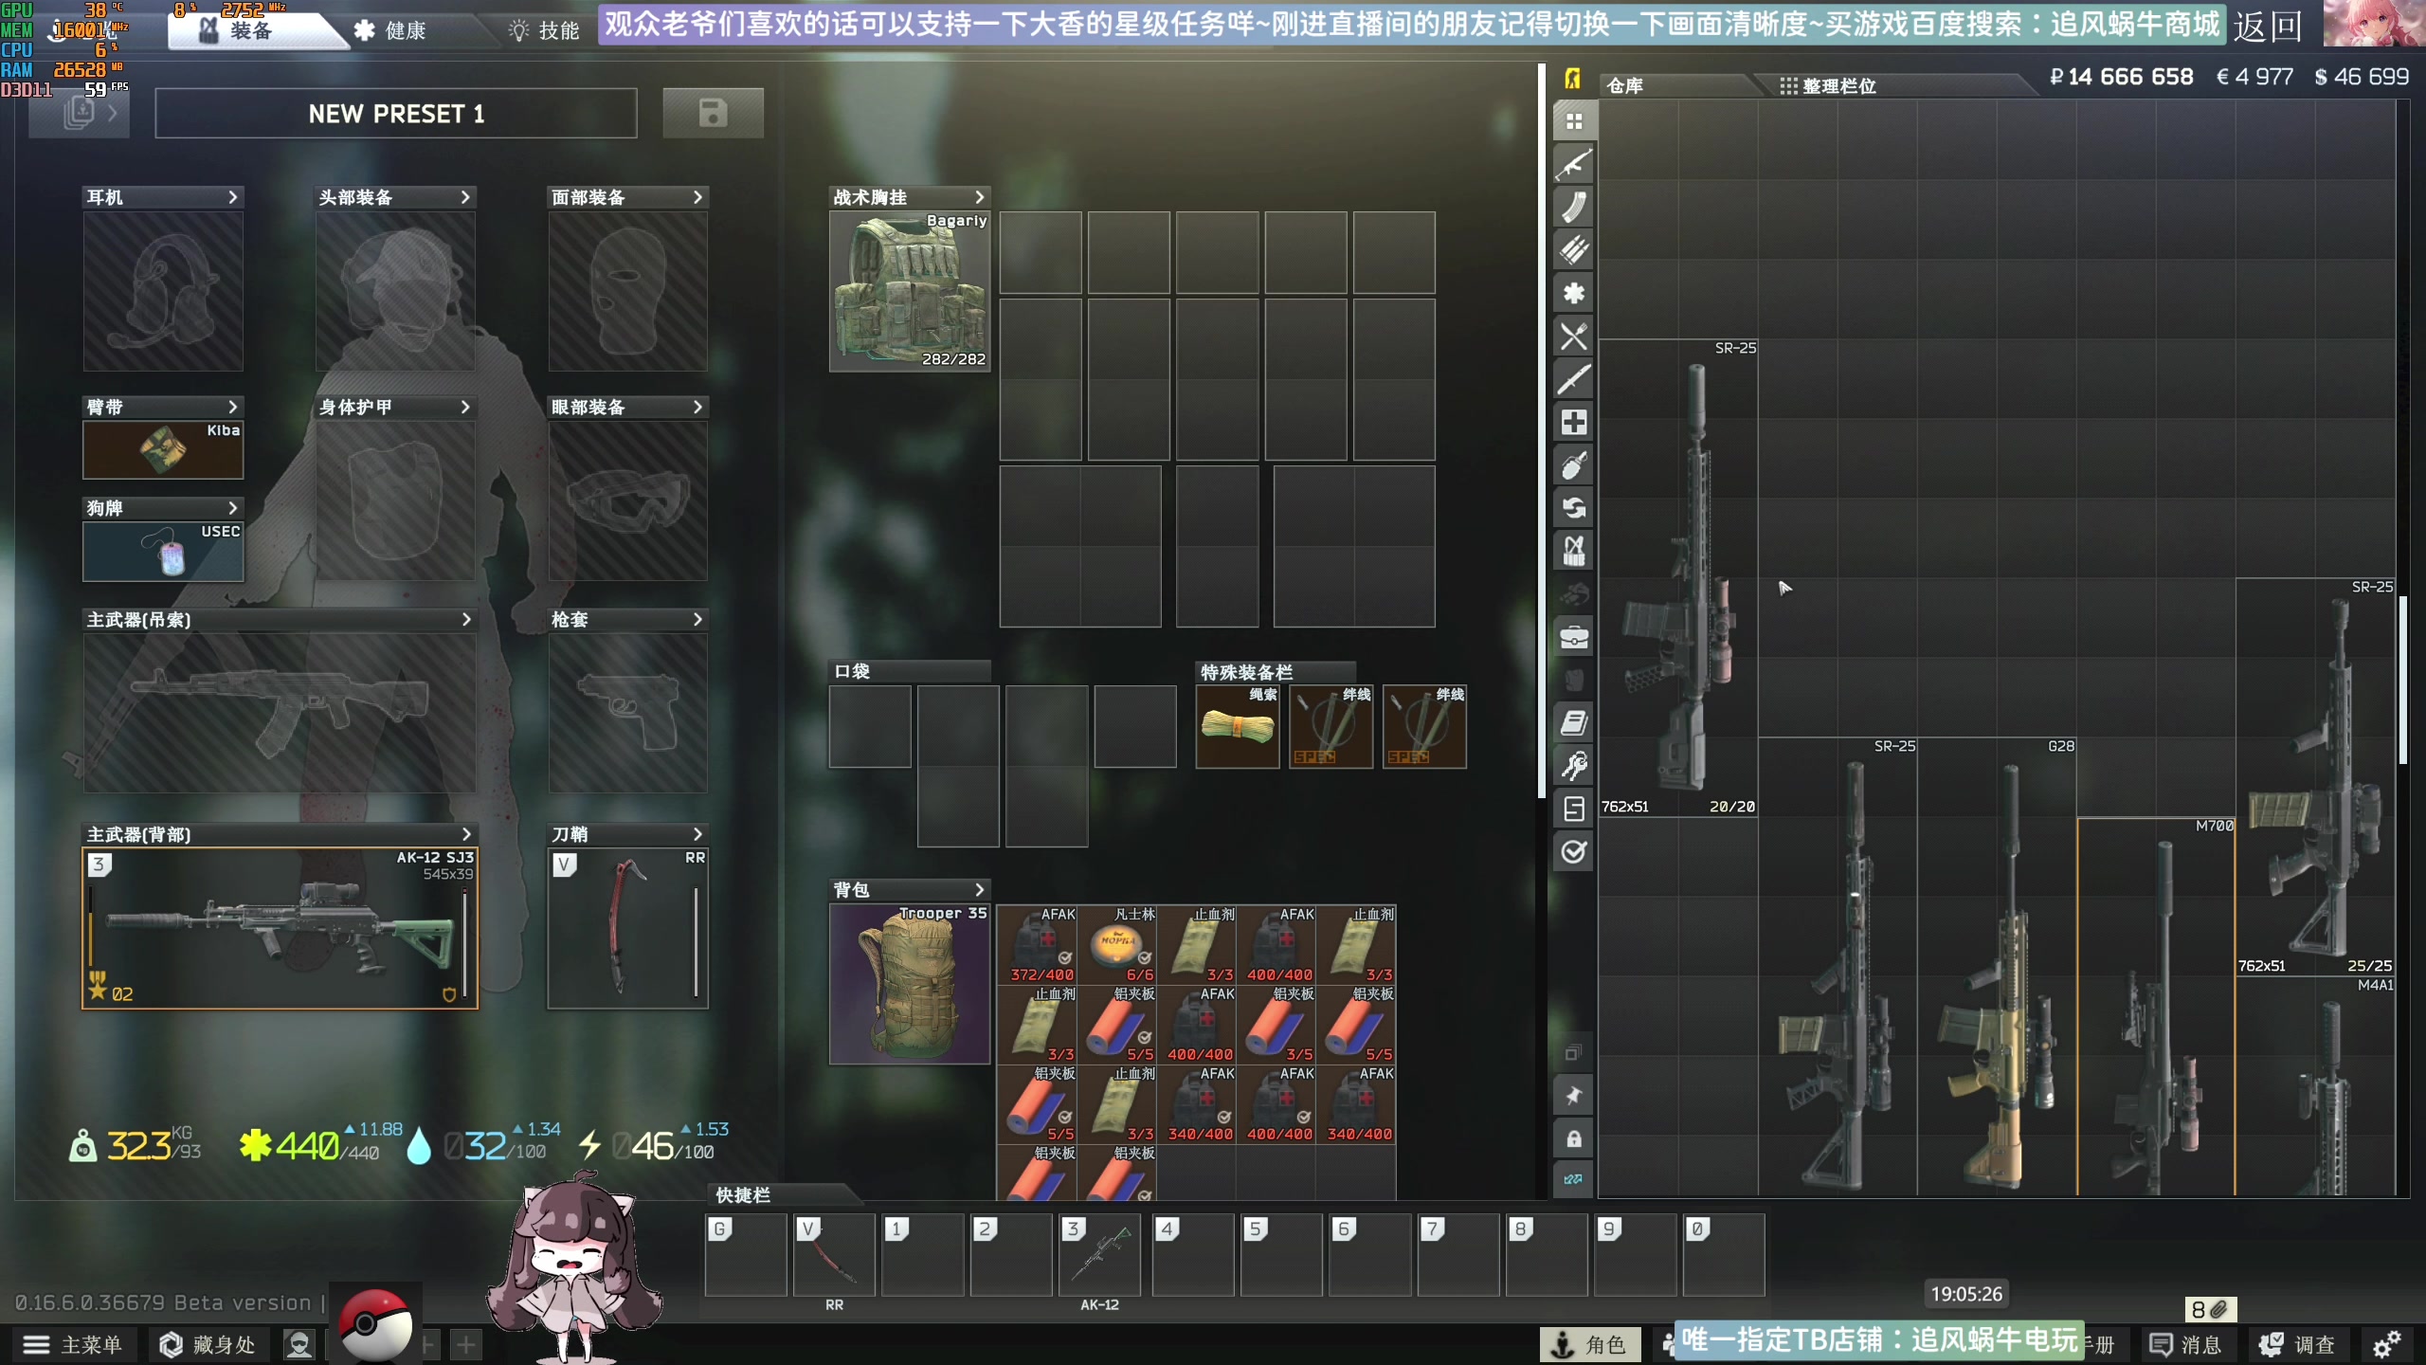Select the RR melee weapon in sheath
The image size is (2426, 1365).
click(x=627, y=928)
